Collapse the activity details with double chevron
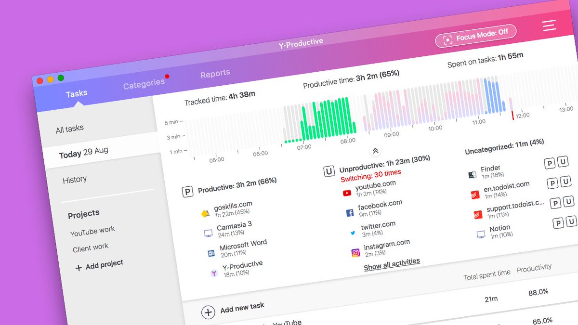Viewport: 578px width, 325px height. 376,151
